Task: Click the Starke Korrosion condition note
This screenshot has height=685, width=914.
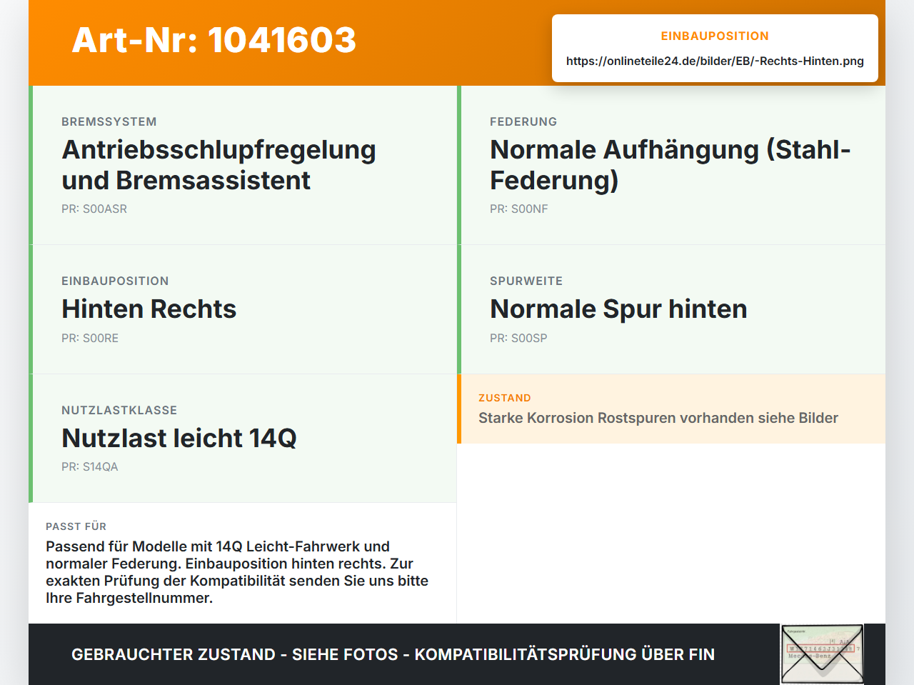Action: (658, 418)
